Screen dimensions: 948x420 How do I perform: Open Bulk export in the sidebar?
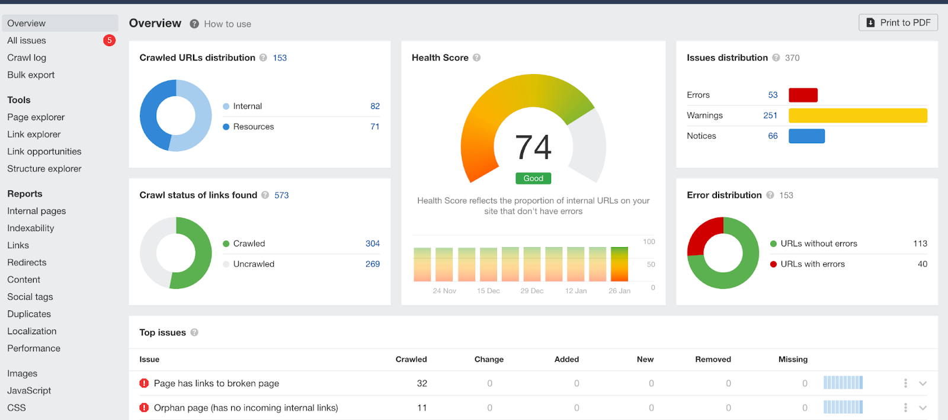31,75
